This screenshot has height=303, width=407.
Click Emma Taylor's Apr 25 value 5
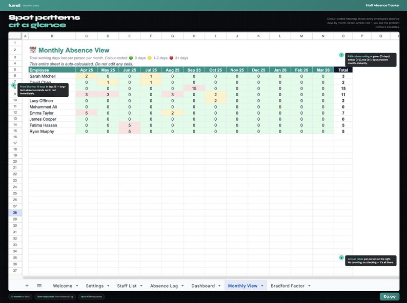[x=87, y=113]
